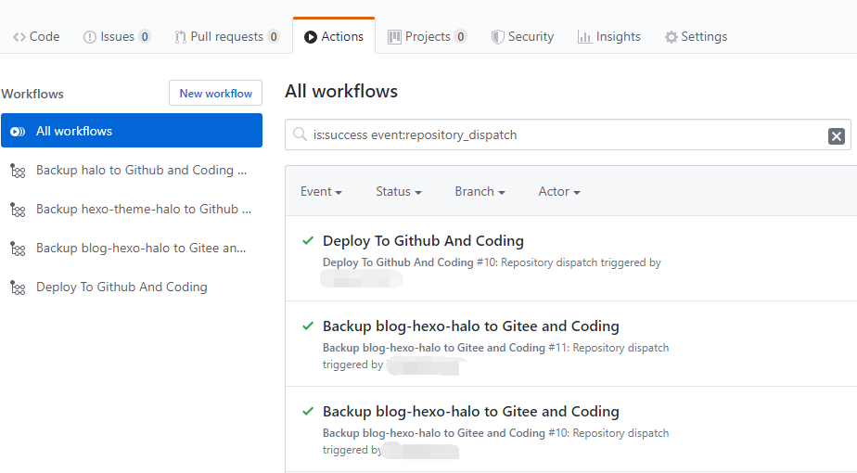Open Backup blog-hexo-halo run #10 title
This screenshot has width=857, height=473.
(x=470, y=411)
